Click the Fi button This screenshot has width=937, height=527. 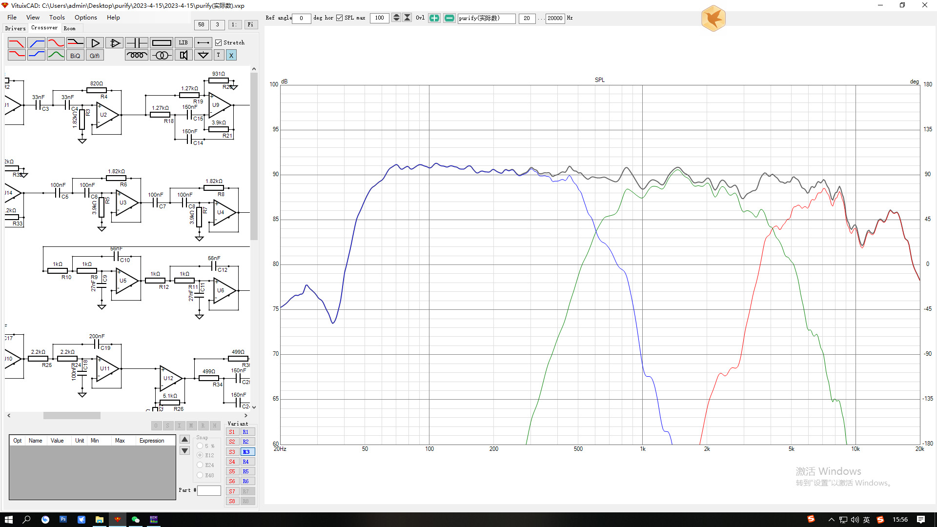pos(250,24)
